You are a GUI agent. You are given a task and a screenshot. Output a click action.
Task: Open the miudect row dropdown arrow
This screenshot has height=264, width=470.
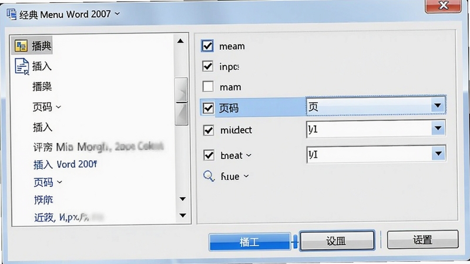pyautogui.click(x=438, y=128)
